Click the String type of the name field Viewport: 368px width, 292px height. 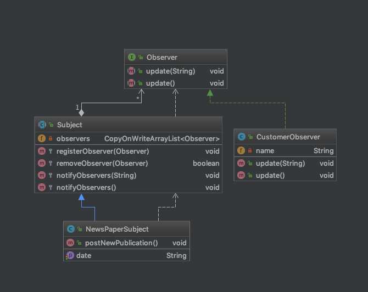coord(324,151)
